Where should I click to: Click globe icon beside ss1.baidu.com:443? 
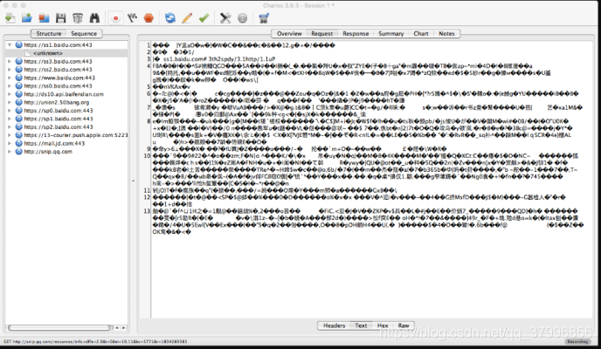[x=19, y=44]
